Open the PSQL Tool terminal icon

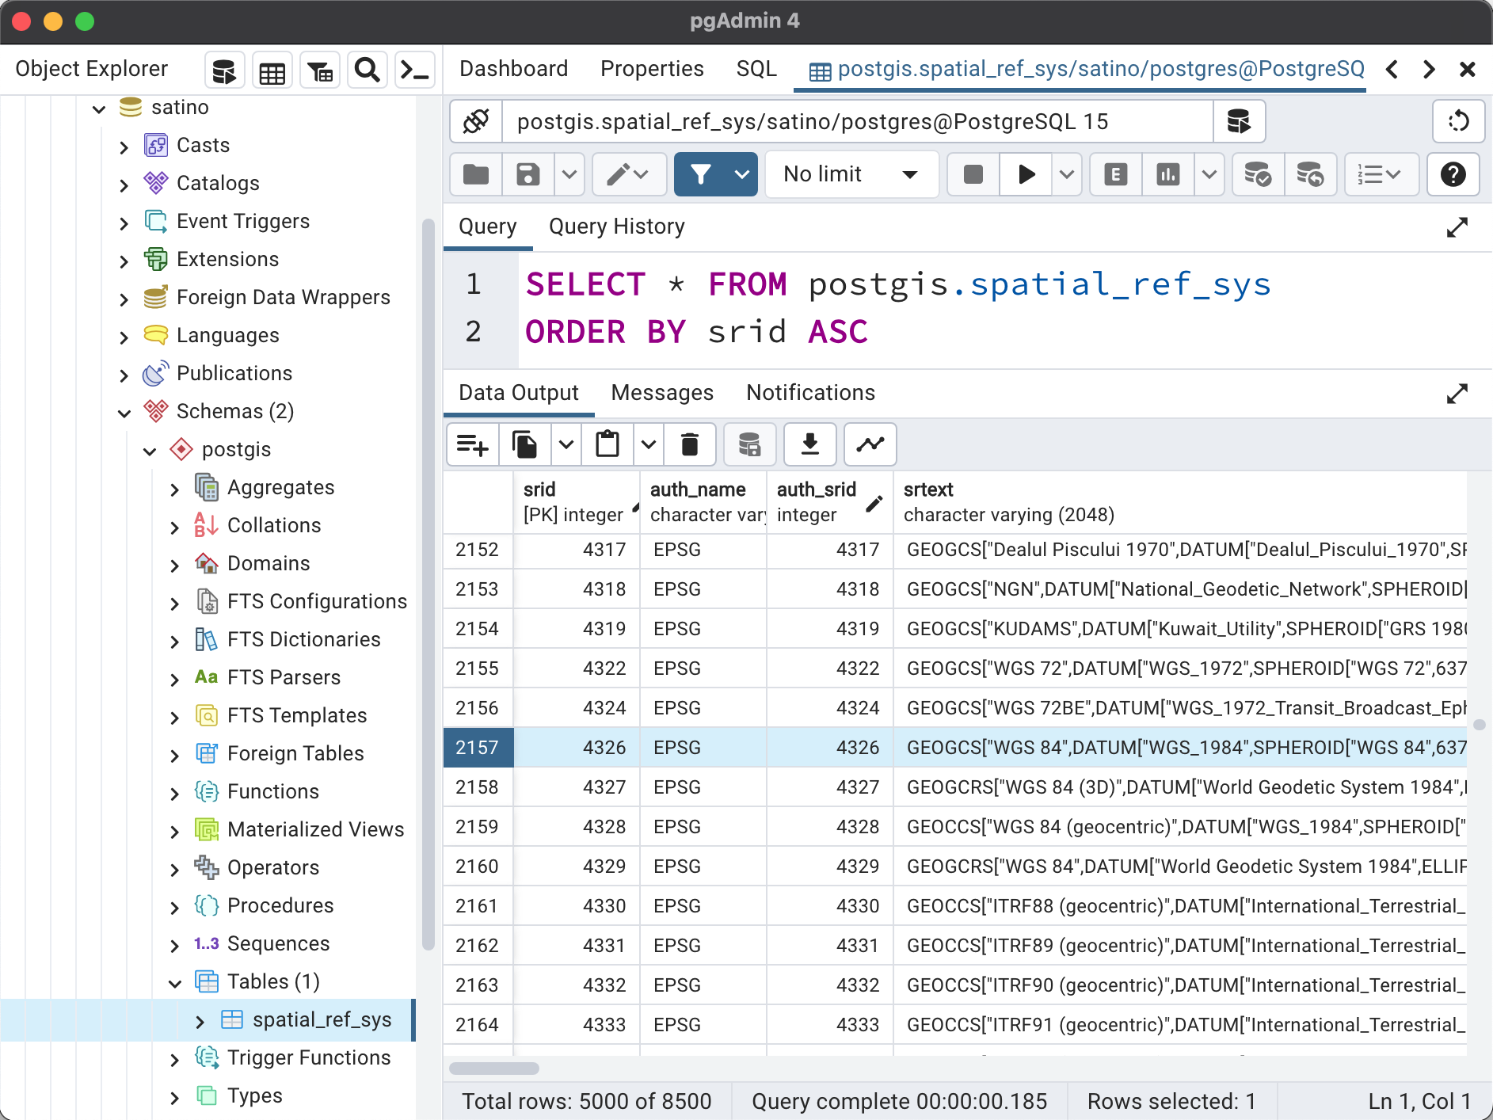(414, 70)
